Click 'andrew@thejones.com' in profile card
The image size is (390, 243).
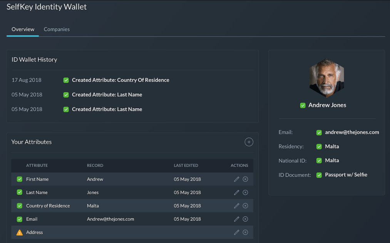[352, 132]
